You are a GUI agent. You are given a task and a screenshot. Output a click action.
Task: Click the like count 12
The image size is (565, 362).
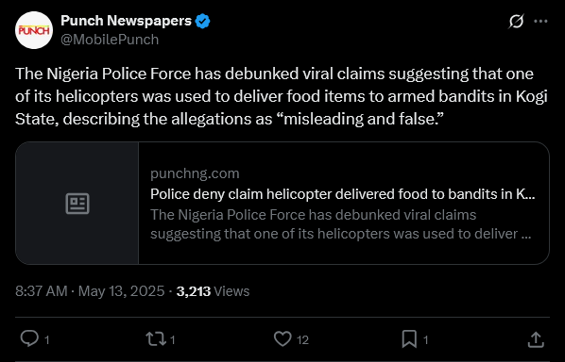302,340
